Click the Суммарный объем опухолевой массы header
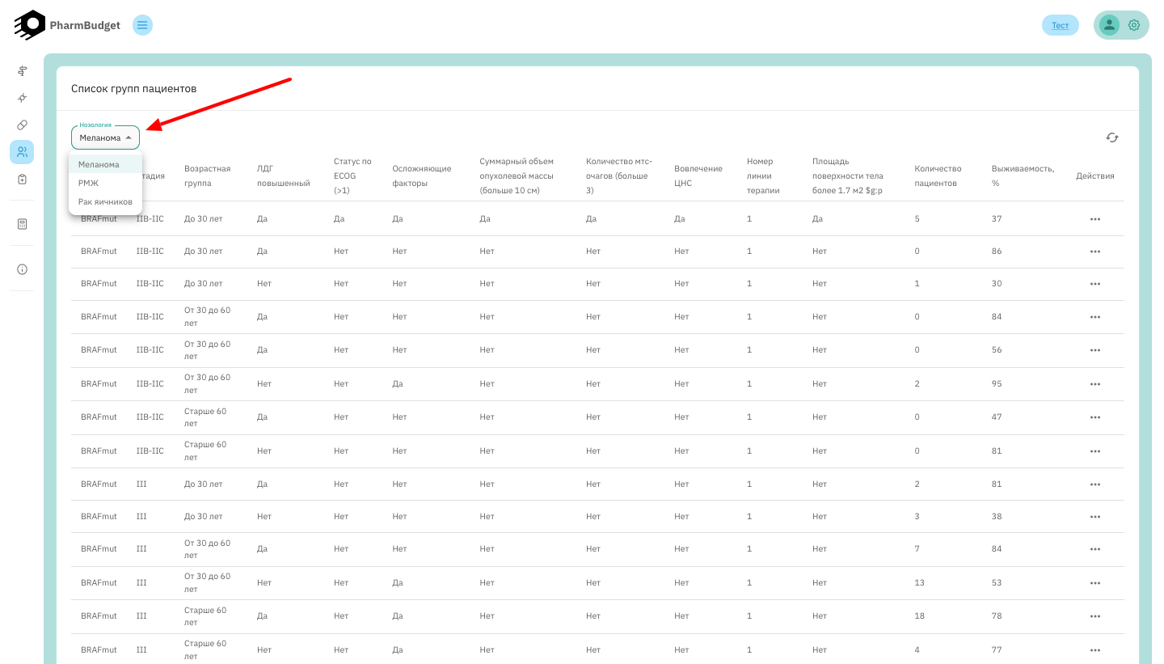Screen dimensions: 1164x664 [x=517, y=176]
